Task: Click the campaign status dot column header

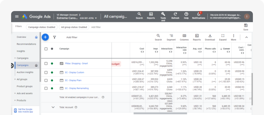Action: point(52,49)
